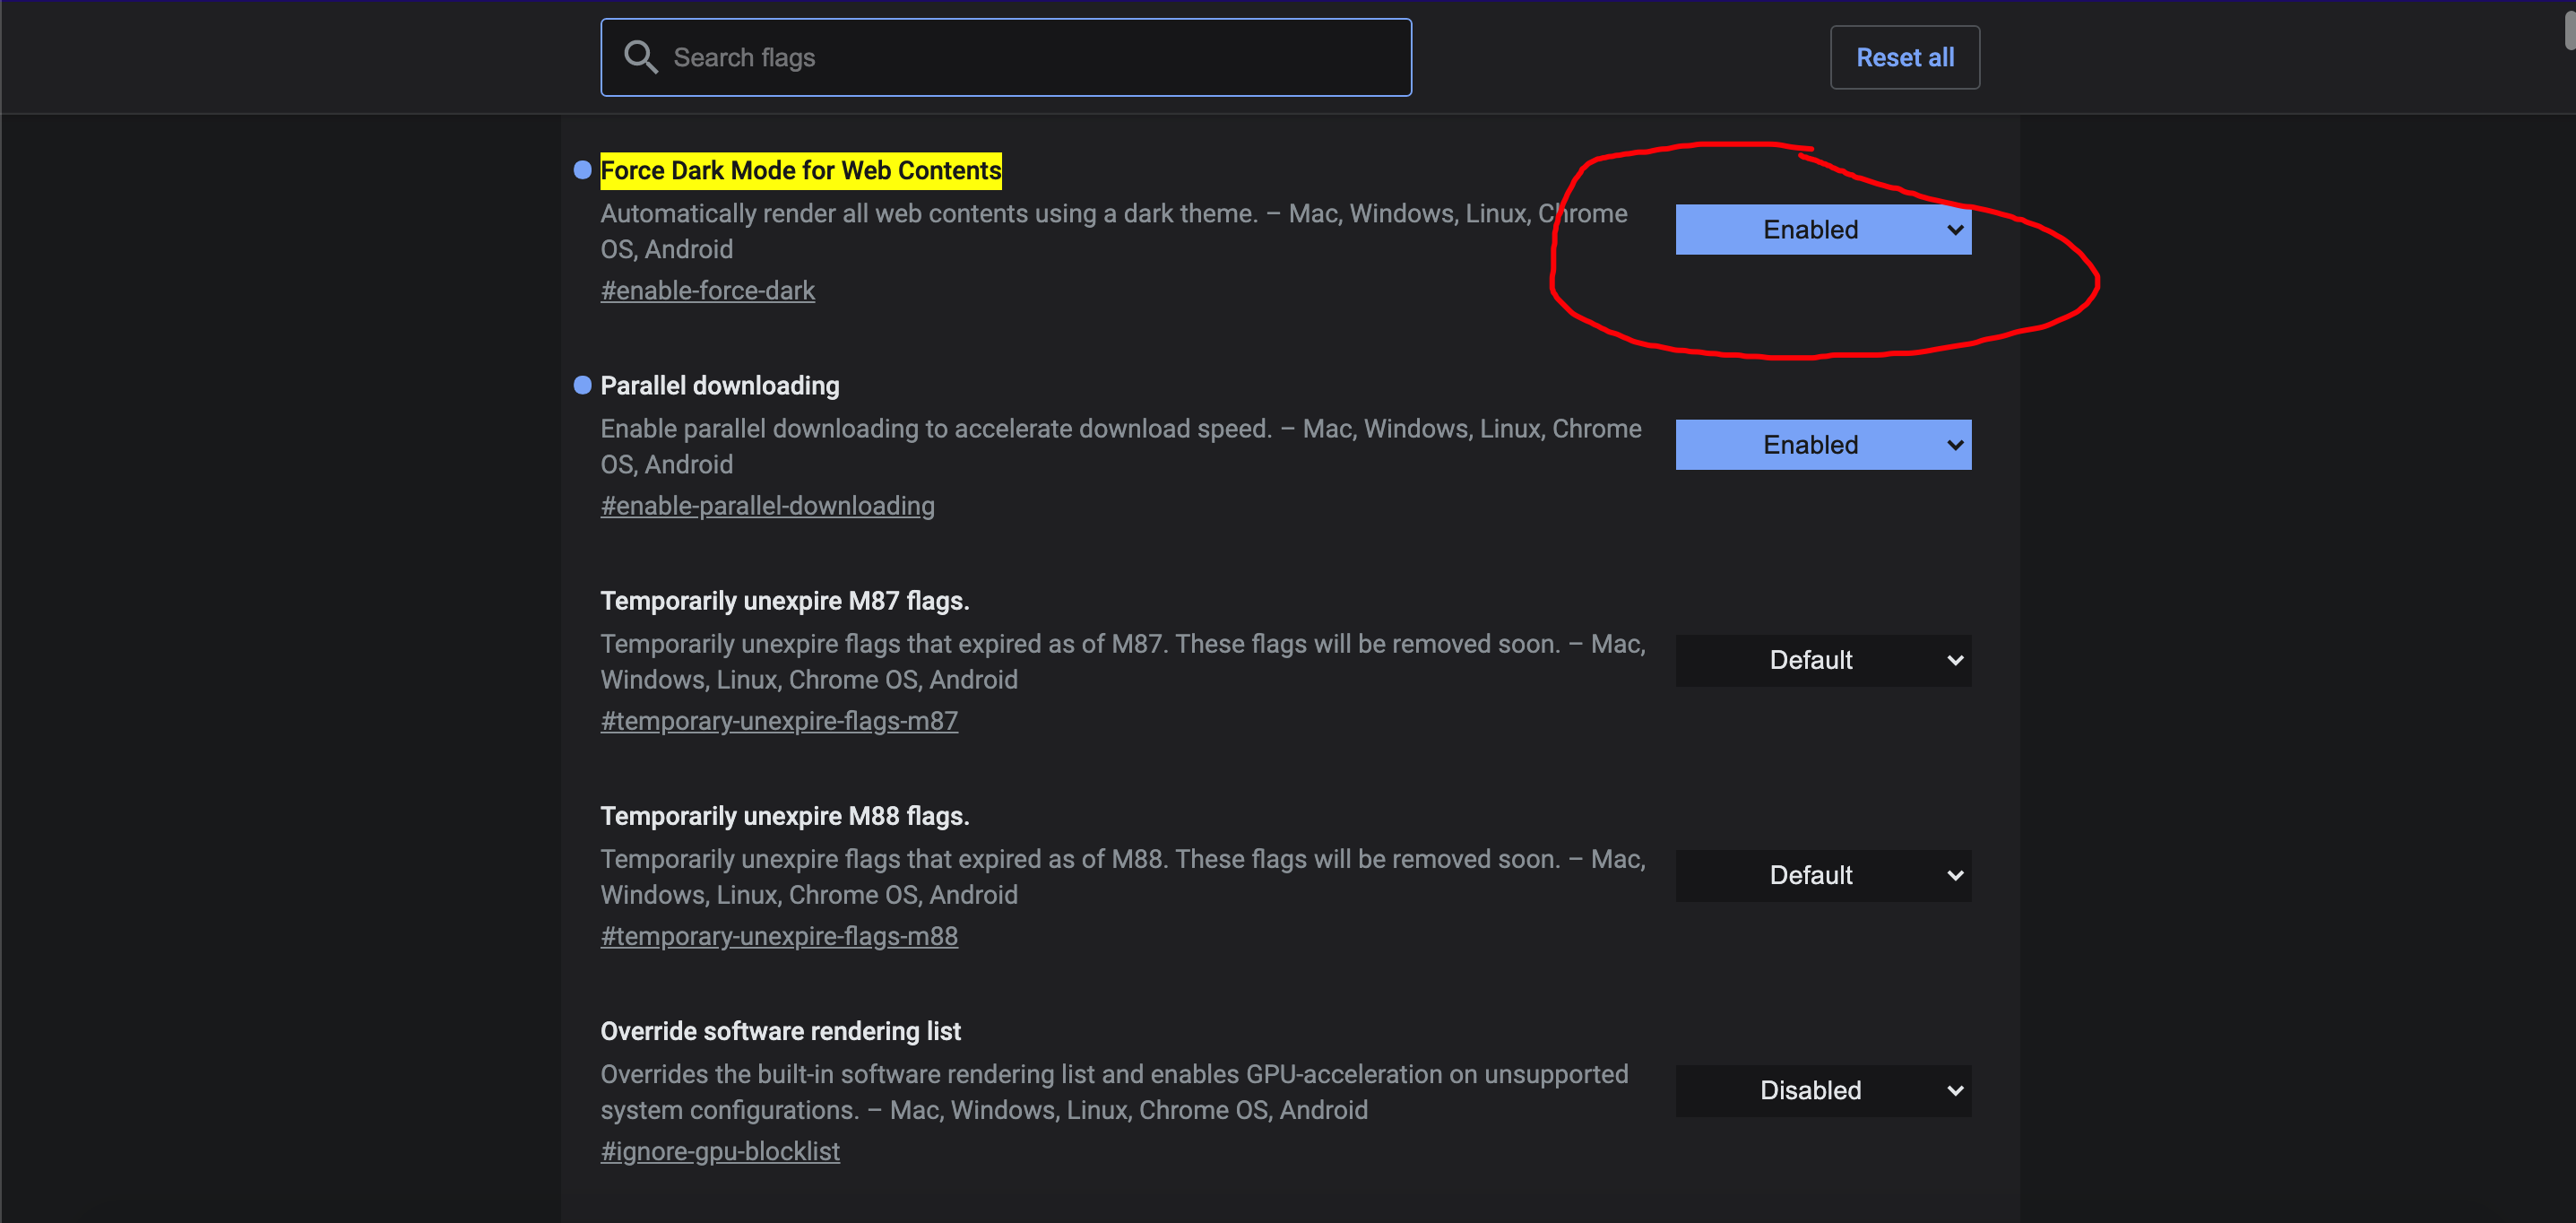Screen dimensions: 2576x1223
Task: Click the #enable-force-dark hyperlink
Action: (710, 291)
